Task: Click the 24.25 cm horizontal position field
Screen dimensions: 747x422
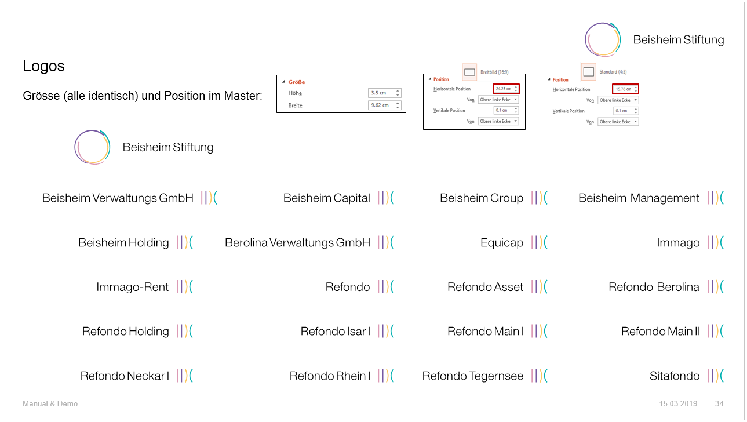Action: 506,89
